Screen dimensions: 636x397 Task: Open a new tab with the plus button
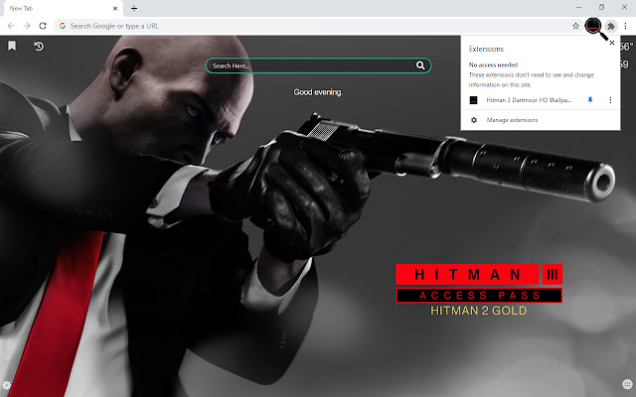[x=134, y=8]
